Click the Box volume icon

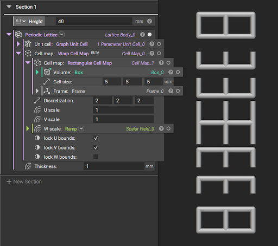(x=47, y=72)
